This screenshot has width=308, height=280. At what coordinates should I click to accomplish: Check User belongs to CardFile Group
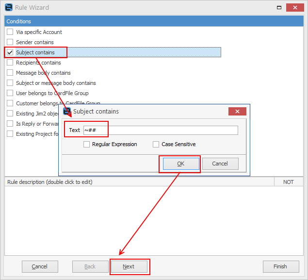(x=10, y=93)
